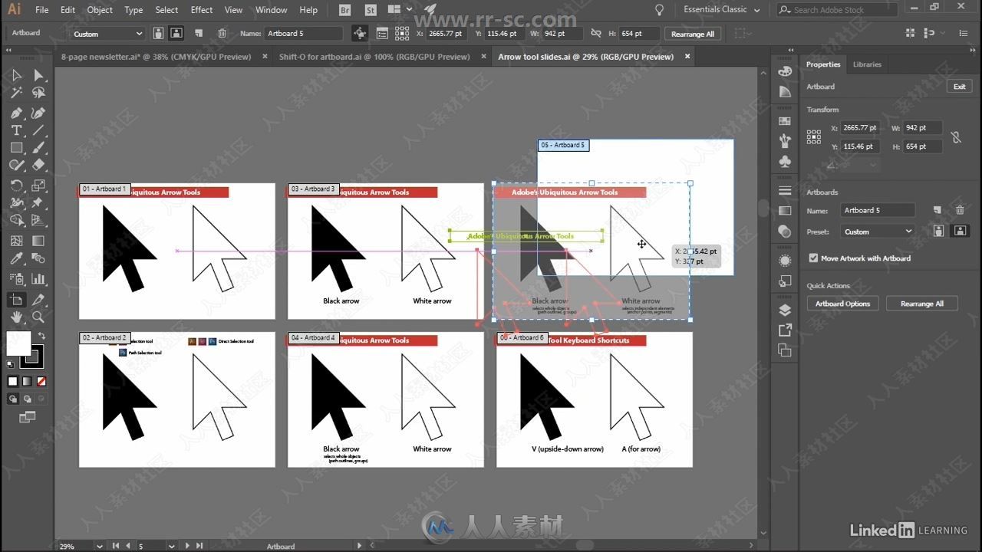Screen dimensions: 982x552
Task: Click Exit button in Properties panel
Action: [x=960, y=87]
